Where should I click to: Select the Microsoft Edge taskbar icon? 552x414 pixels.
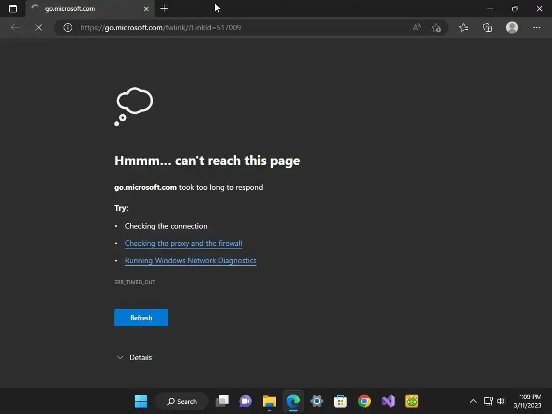[293, 401]
